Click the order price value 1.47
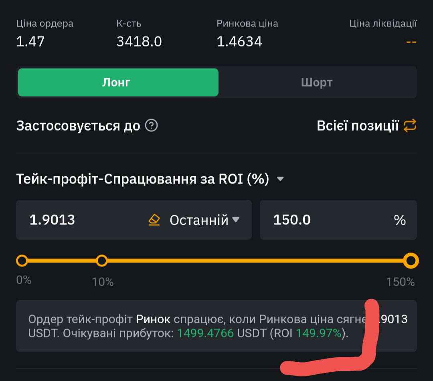This screenshot has height=381, width=433. click(30, 41)
